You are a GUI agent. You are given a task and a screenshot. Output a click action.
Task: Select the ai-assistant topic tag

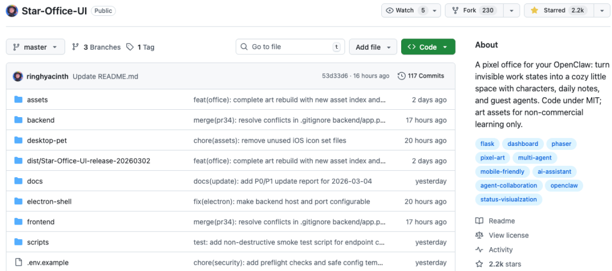tap(554, 171)
